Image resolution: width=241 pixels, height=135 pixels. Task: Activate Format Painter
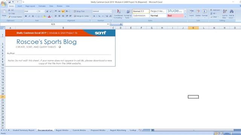(x=15, y=17)
